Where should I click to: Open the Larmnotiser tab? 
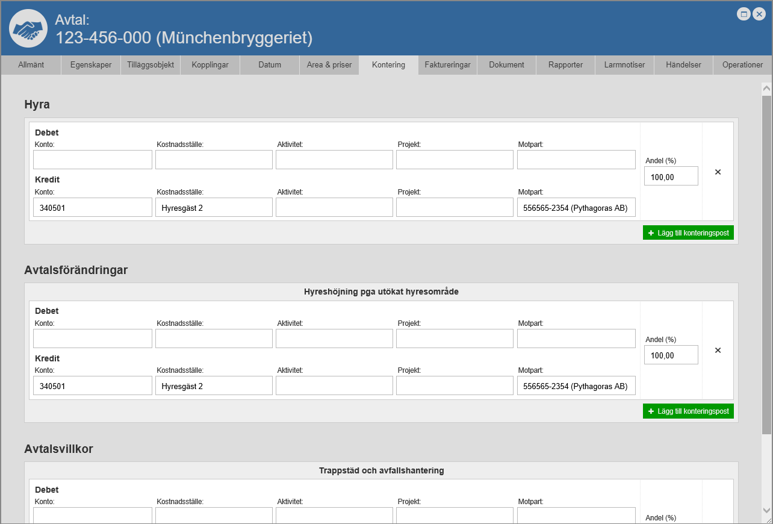624,65
